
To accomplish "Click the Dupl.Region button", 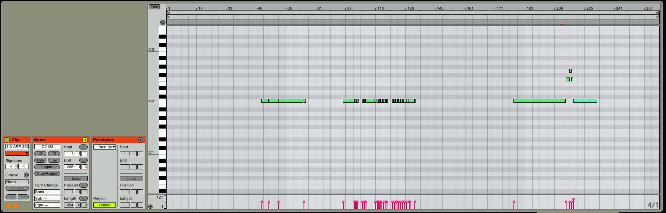I will [47, 173].
